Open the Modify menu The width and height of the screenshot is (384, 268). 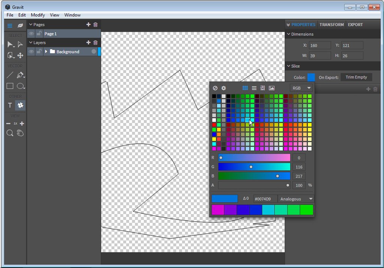click(38, 15)
